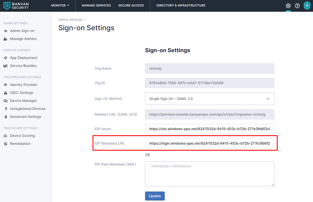
Task: Open the Secure Access menu
Action: coord(131,5)
